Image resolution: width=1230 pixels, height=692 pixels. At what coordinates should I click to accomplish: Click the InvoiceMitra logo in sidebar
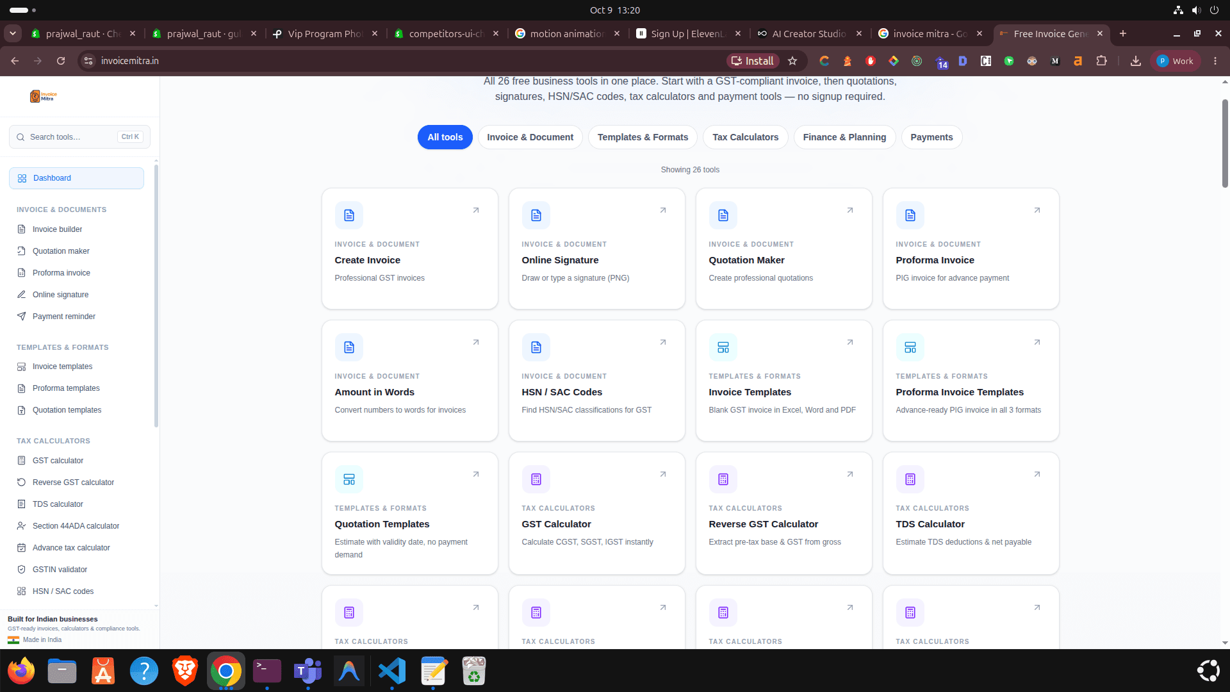(x=44, y=96)
